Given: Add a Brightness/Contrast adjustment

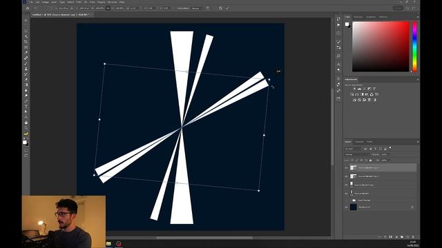Looking at the screenshot, I should pos(354,89).
